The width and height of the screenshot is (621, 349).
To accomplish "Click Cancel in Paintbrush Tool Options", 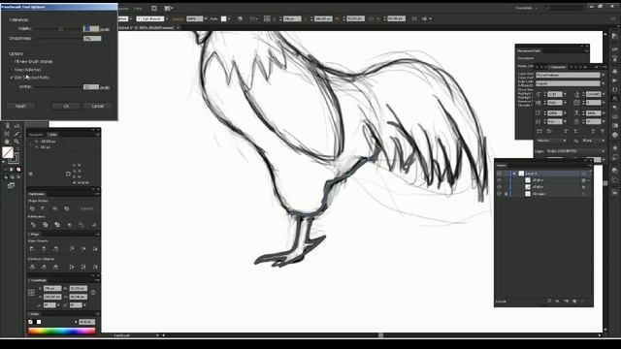I will click(97, 106).
